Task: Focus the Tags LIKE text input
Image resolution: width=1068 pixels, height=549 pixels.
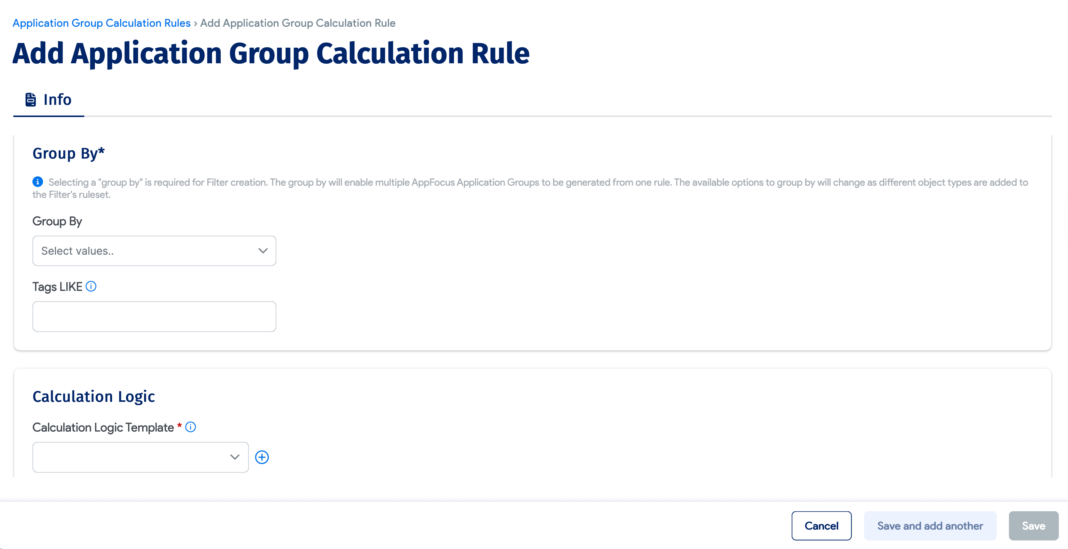Action: click(154, 316)
